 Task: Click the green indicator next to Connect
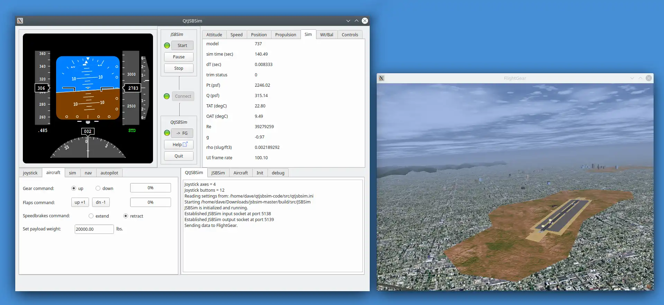167,96
